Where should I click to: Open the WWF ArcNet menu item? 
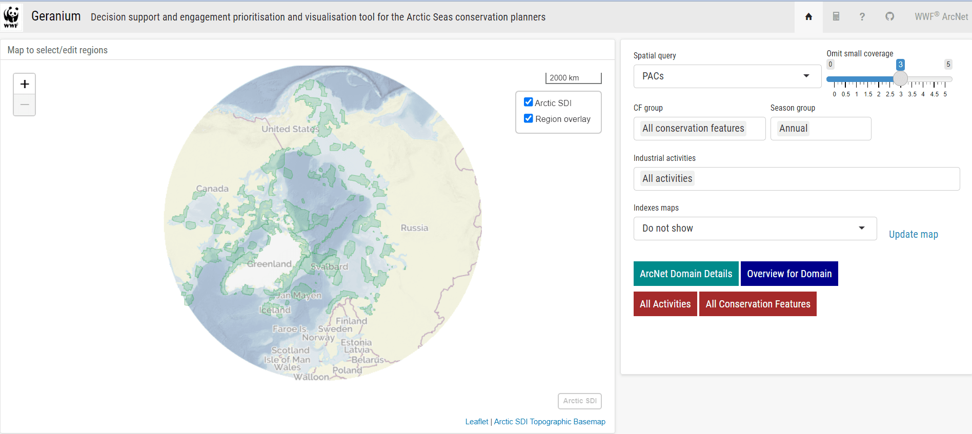pos(941,17)
